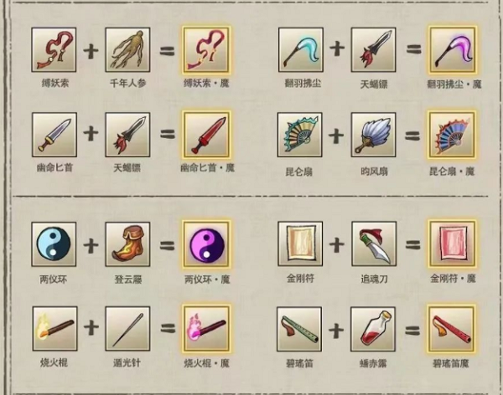This screenshot has height=395, width=503.
Task: Select the 昆仑扇·魔 red fan icon
Action: [451, 135]
